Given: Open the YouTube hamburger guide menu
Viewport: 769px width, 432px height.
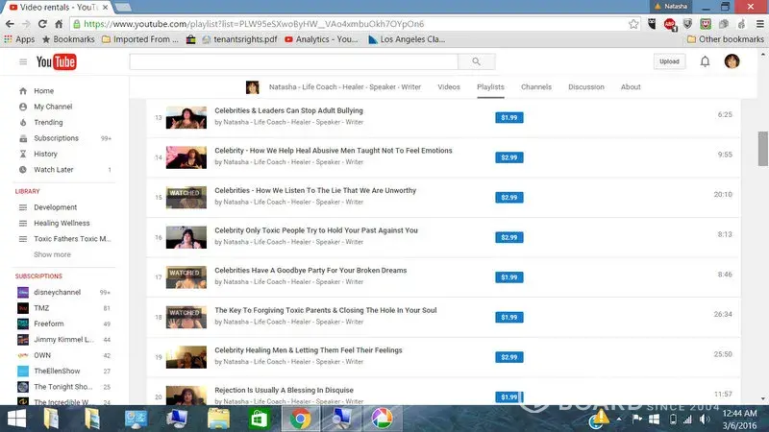Looking at the screenshot, I should click(x=23, y=62).
